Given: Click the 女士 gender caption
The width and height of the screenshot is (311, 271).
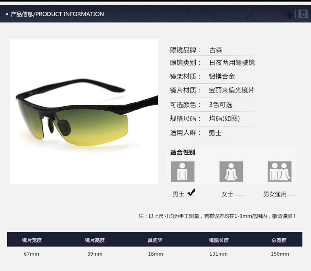Looking at the screenshot, I should (x=227, y=194).
